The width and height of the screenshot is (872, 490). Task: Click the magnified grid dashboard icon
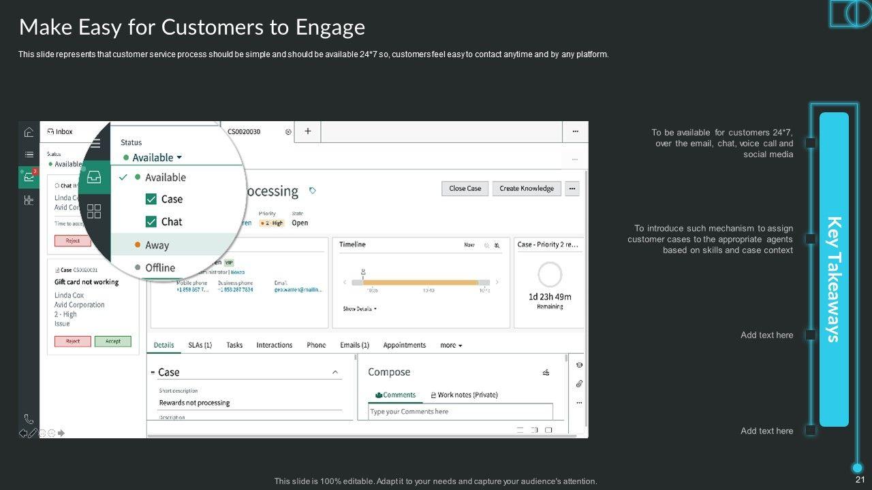(94, 211)
